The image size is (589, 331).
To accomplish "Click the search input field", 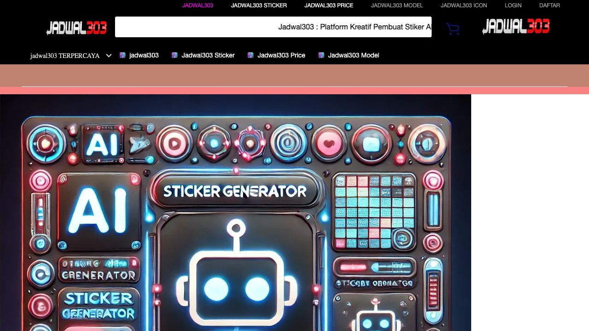I will click(273, 27).
